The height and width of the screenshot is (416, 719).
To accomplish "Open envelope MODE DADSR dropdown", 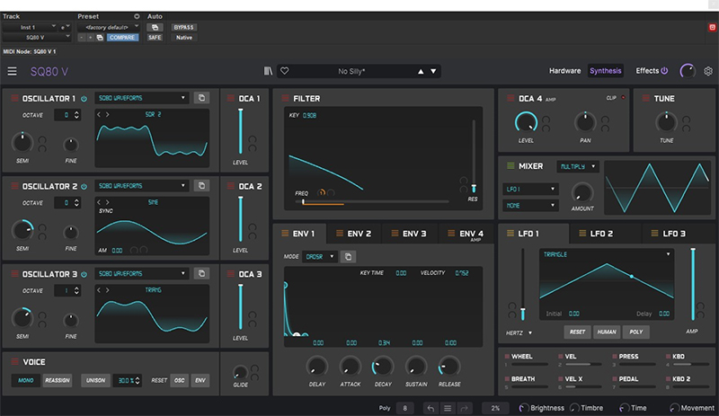I will tap(320, 257).
